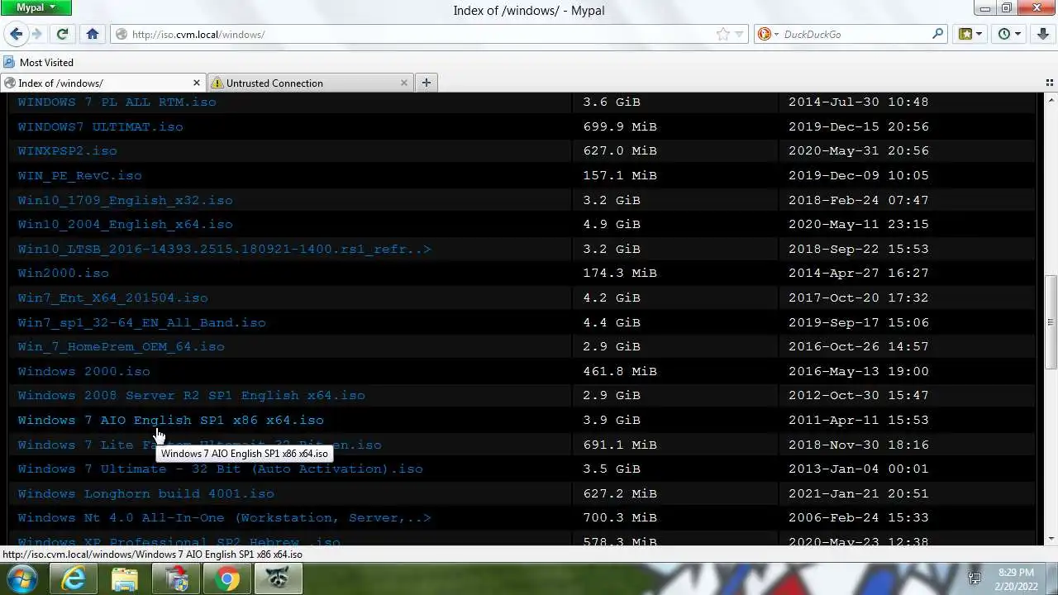Download Windows 7 AIO English SP1 iso
Viewport: 1058px width, 595px height.
(x=171, y=420)
